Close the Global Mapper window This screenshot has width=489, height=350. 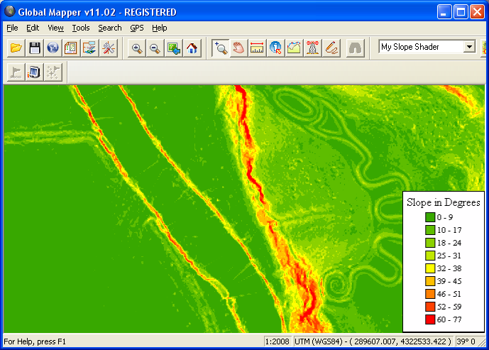tap(477, 12)
